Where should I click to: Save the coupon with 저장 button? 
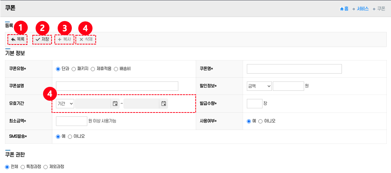click(x=42, y=39)
